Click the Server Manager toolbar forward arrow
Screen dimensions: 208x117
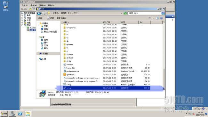point(26,9)
